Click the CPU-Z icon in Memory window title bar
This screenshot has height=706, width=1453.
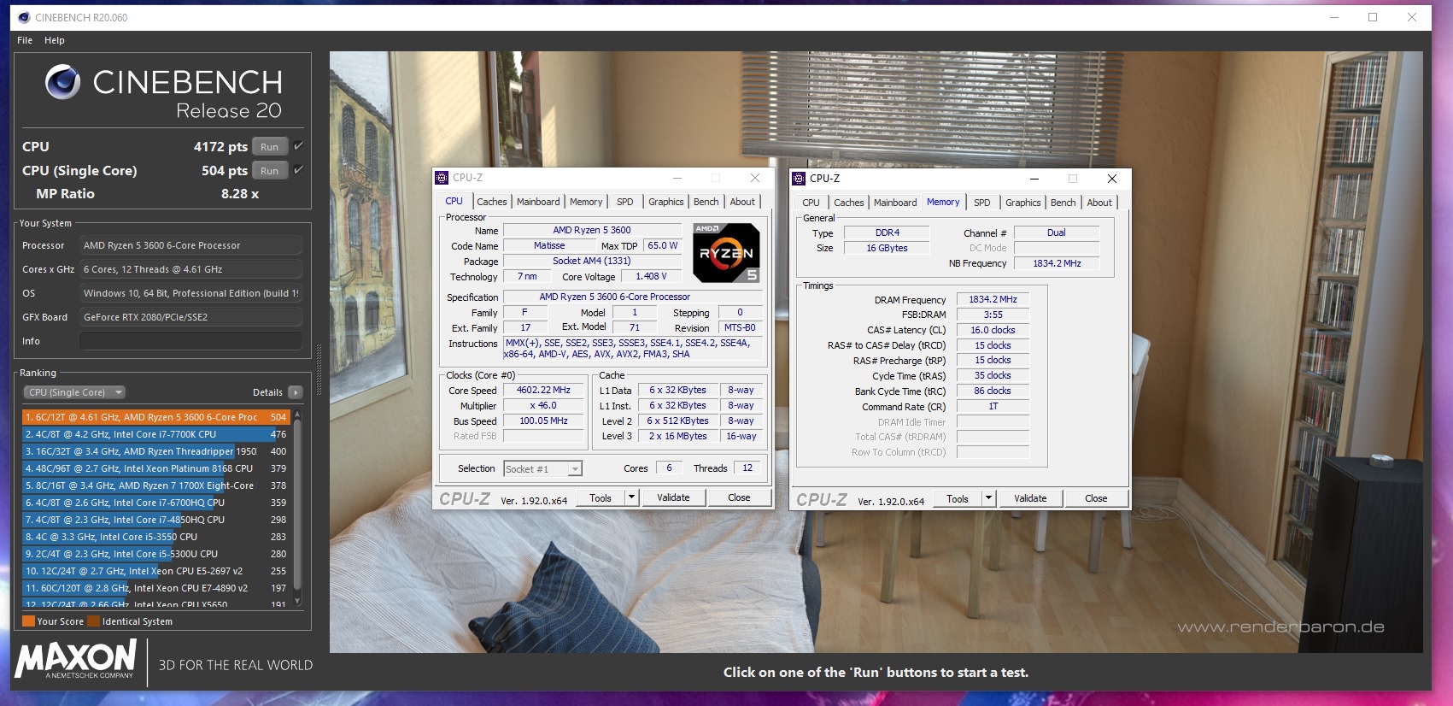coord(799,179)
